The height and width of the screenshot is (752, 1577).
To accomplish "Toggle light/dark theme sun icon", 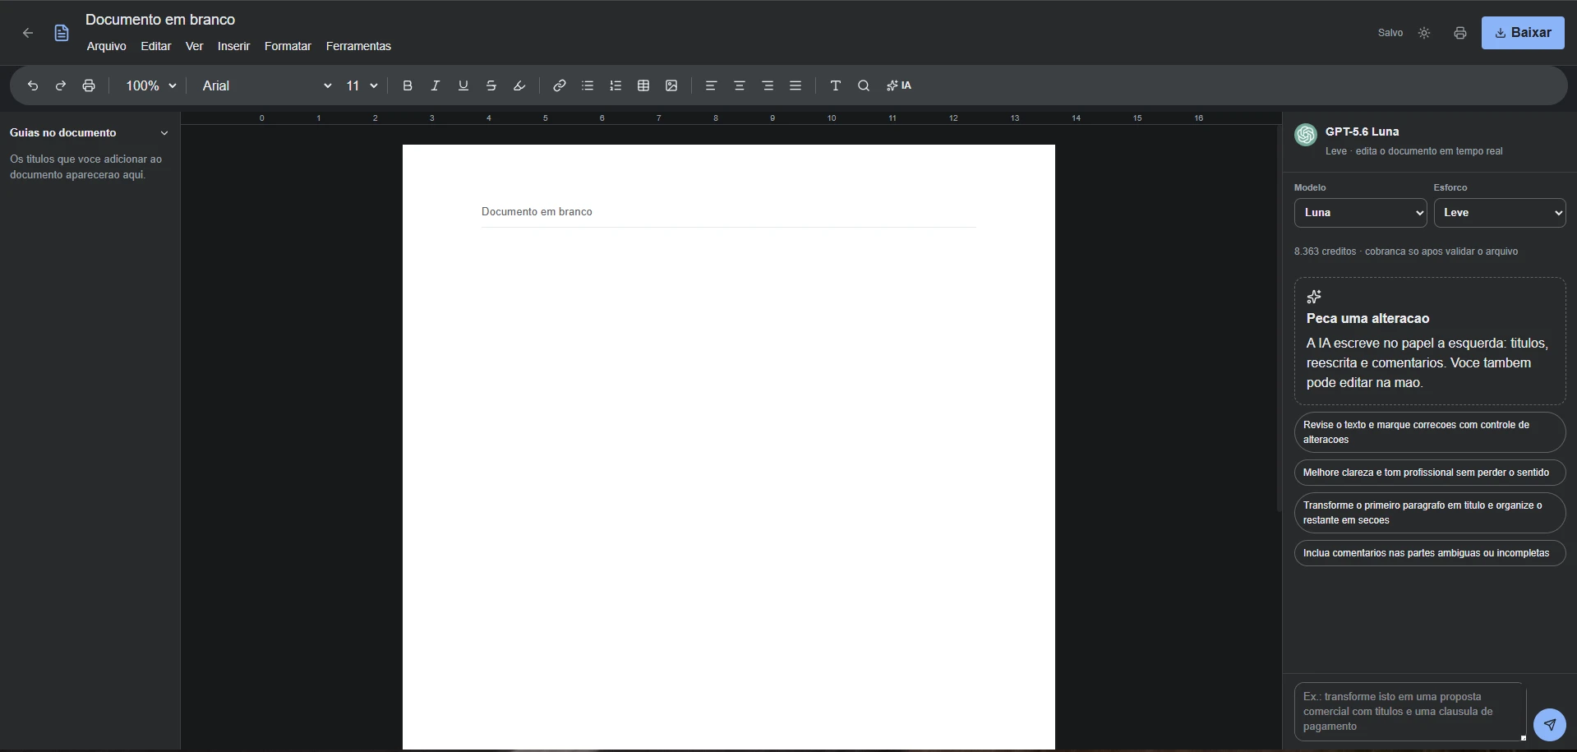I will pos(1424,33).
